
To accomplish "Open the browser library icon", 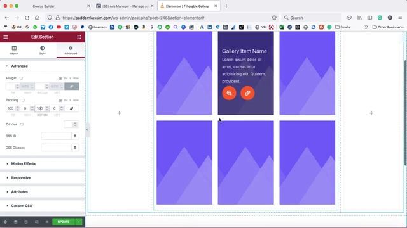I will (x=359, y=18).
